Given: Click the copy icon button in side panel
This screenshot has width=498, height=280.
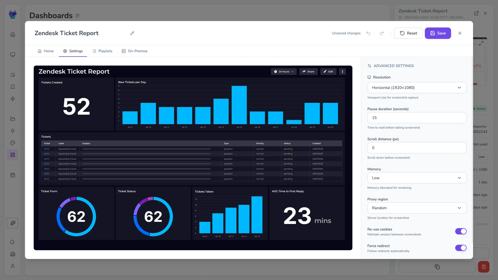Looking at the screenshot, I should 437,267.
